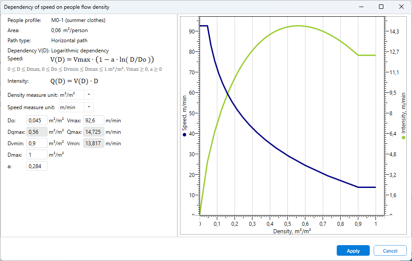
Task: Click the blue Speed legend dot
Action: tap(184, 135)
